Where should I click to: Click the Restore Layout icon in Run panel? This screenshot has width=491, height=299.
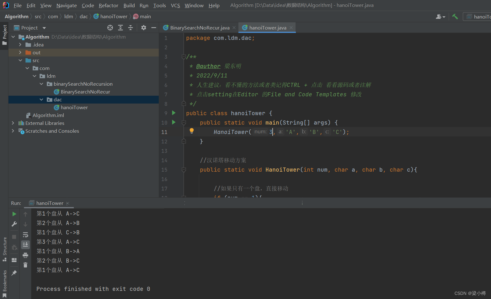(x=14, y=260)
